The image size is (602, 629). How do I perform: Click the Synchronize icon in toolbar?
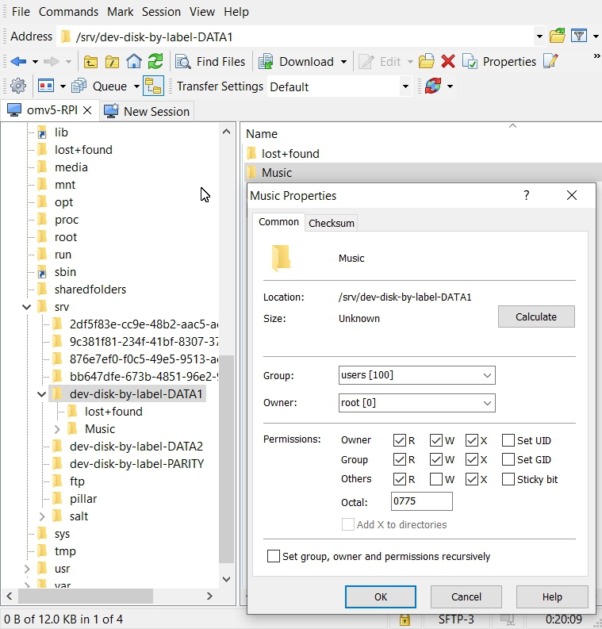432,86
